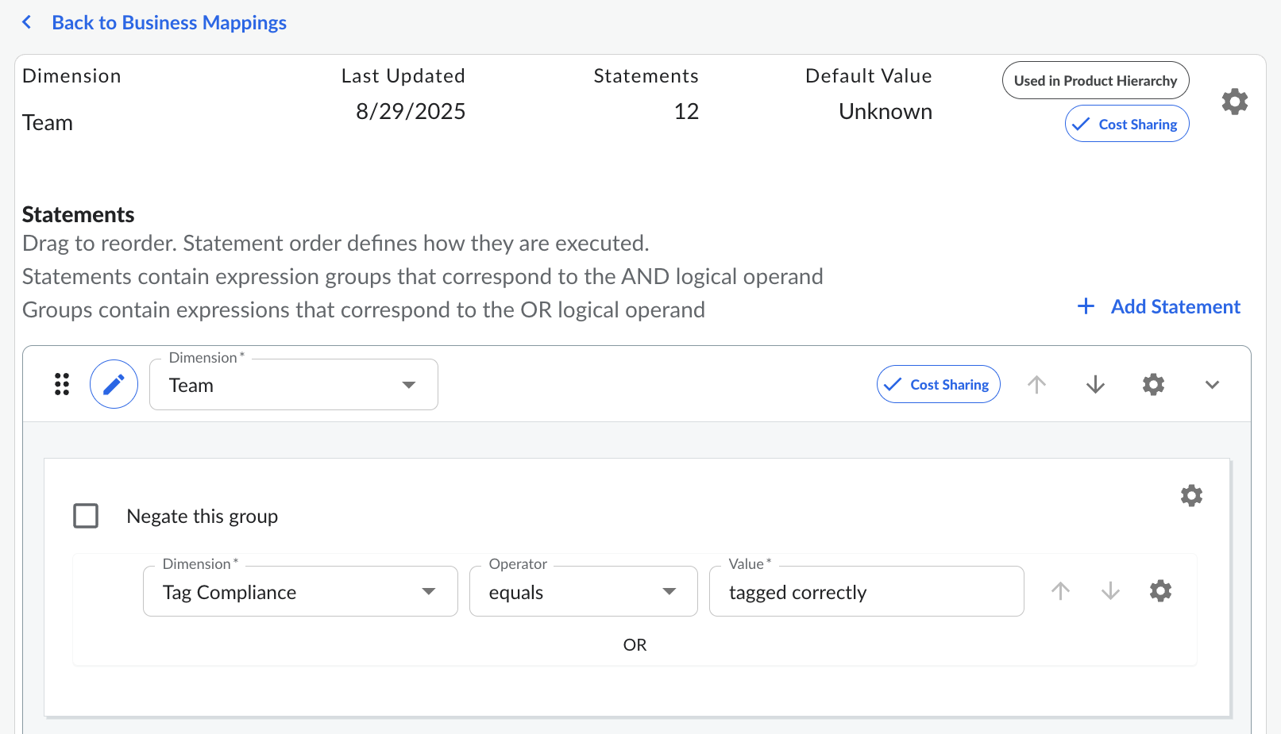Open the Operator equals dropdown
The height and width of the screenshot is (734, 1281).
pos(583,592)
